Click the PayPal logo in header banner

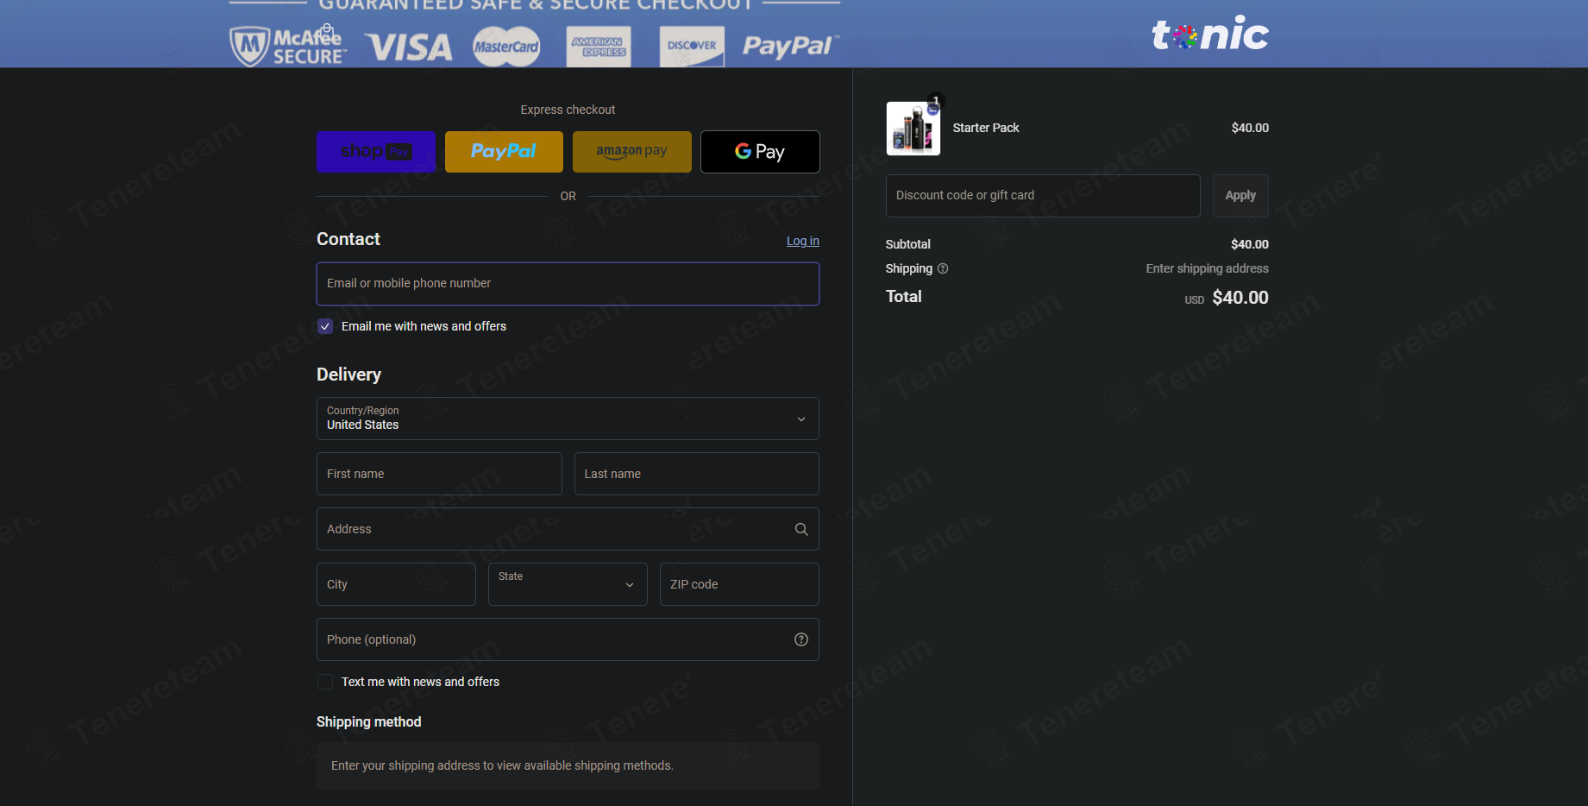(790, 47)
